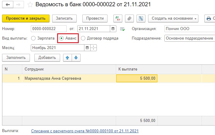Select the Зарплата payment type

point(43,38)
